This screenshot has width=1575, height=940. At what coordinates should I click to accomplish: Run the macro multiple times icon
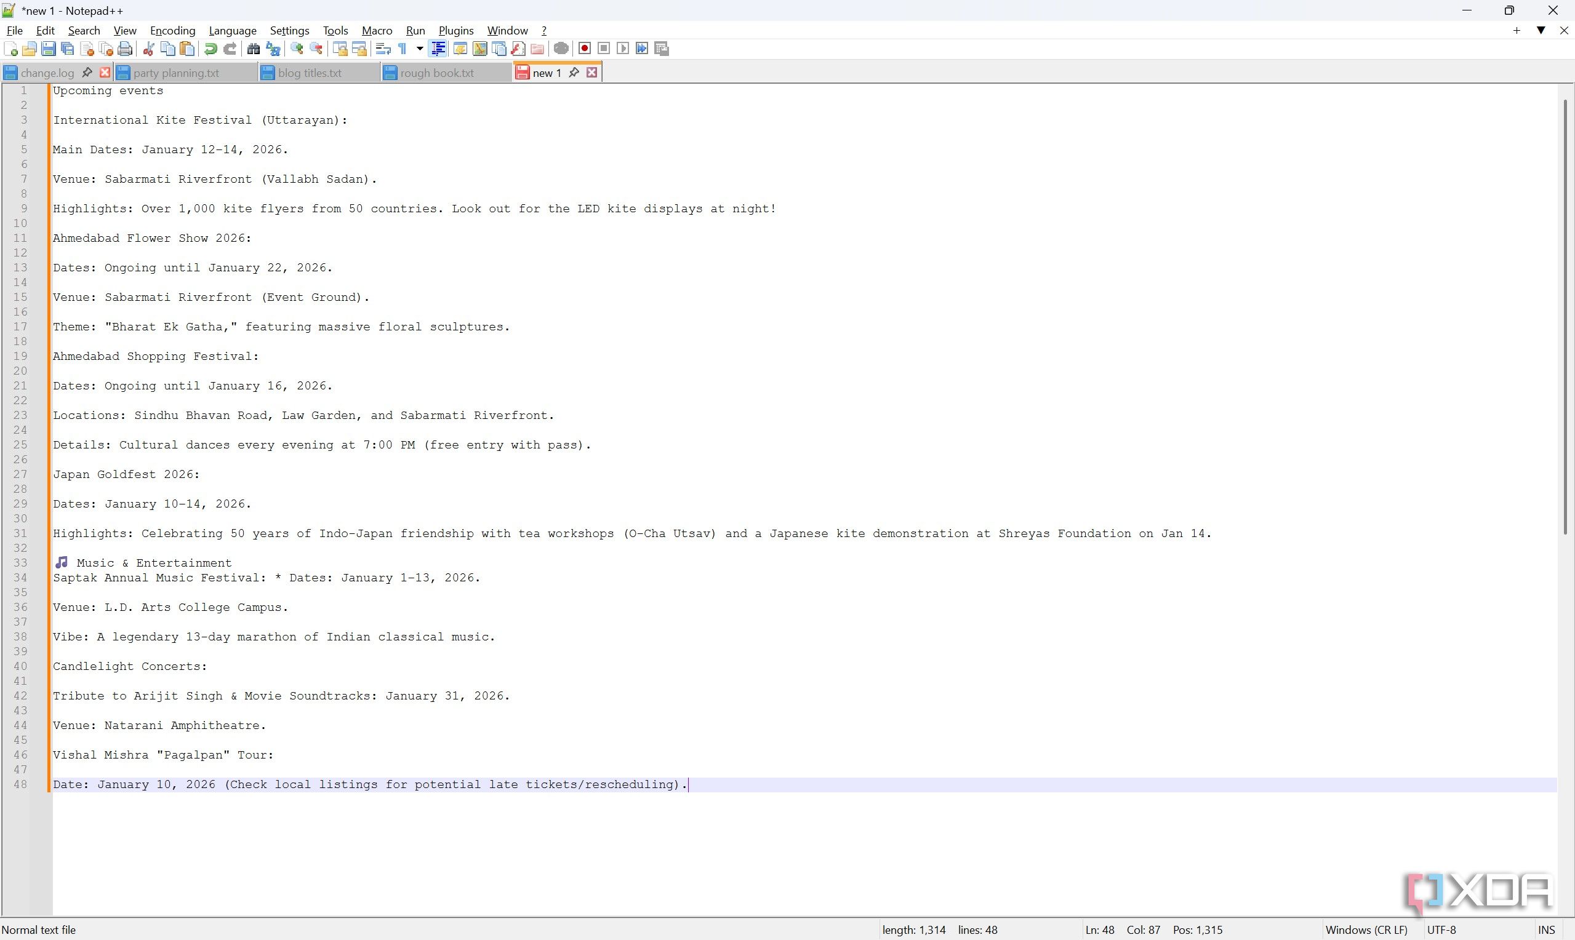642,49
